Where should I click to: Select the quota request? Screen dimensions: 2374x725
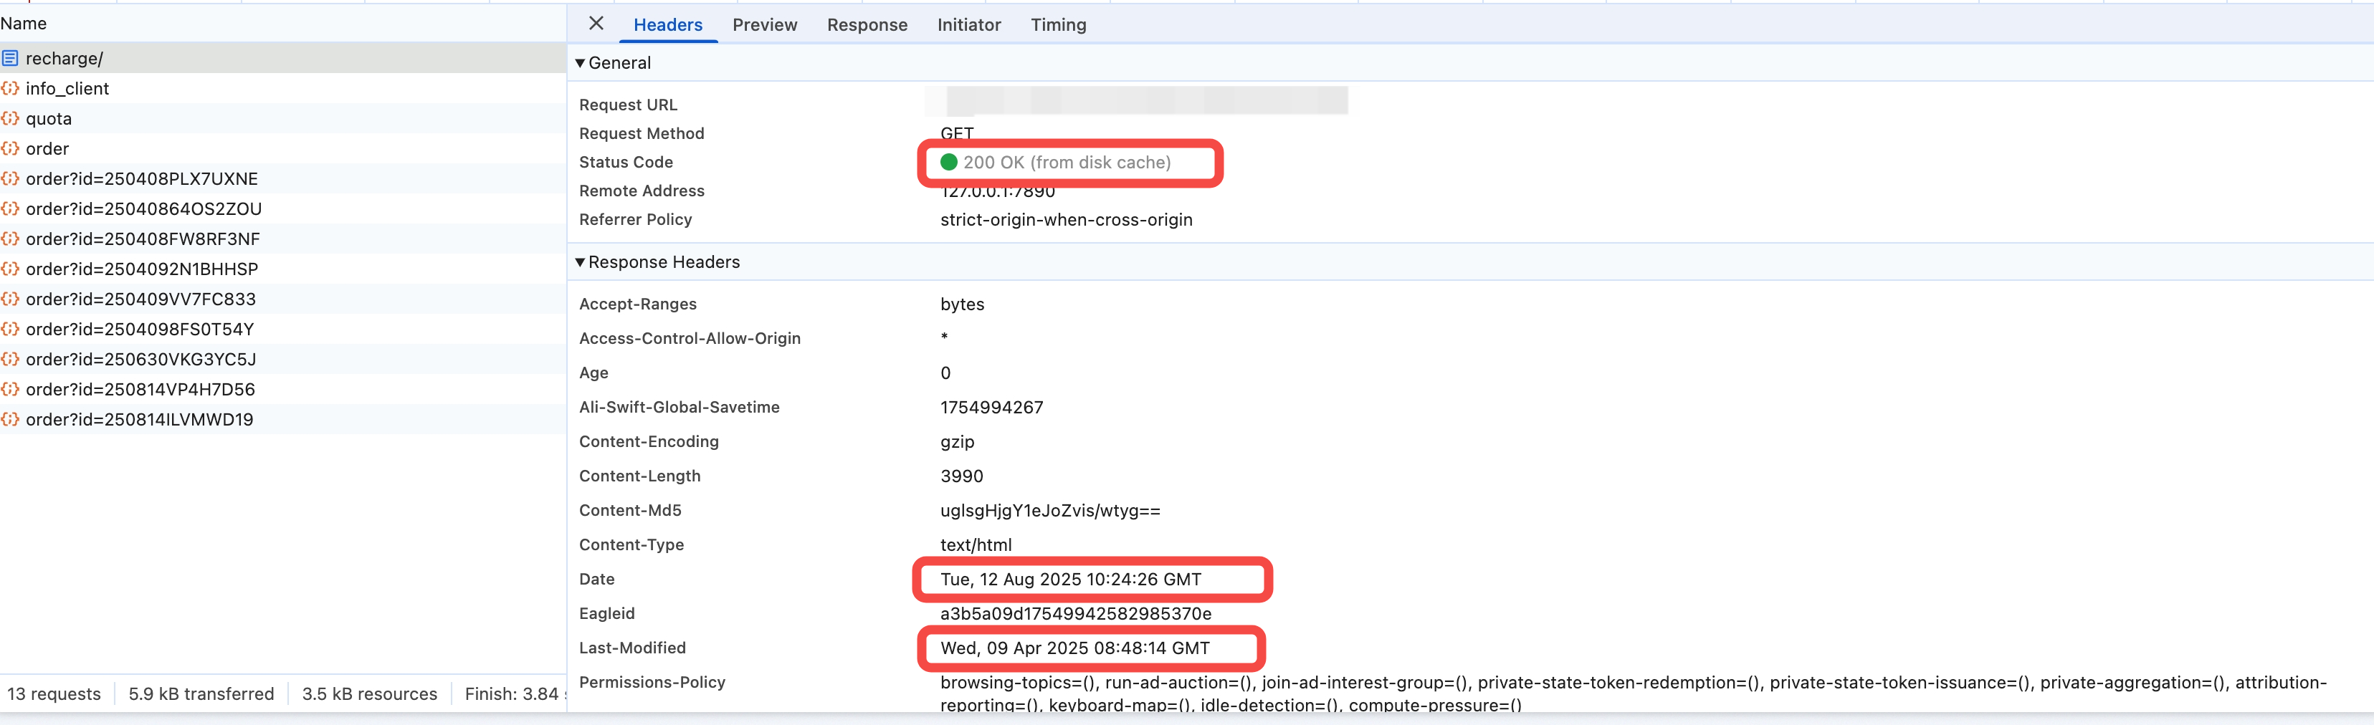(x=283, y=119)
